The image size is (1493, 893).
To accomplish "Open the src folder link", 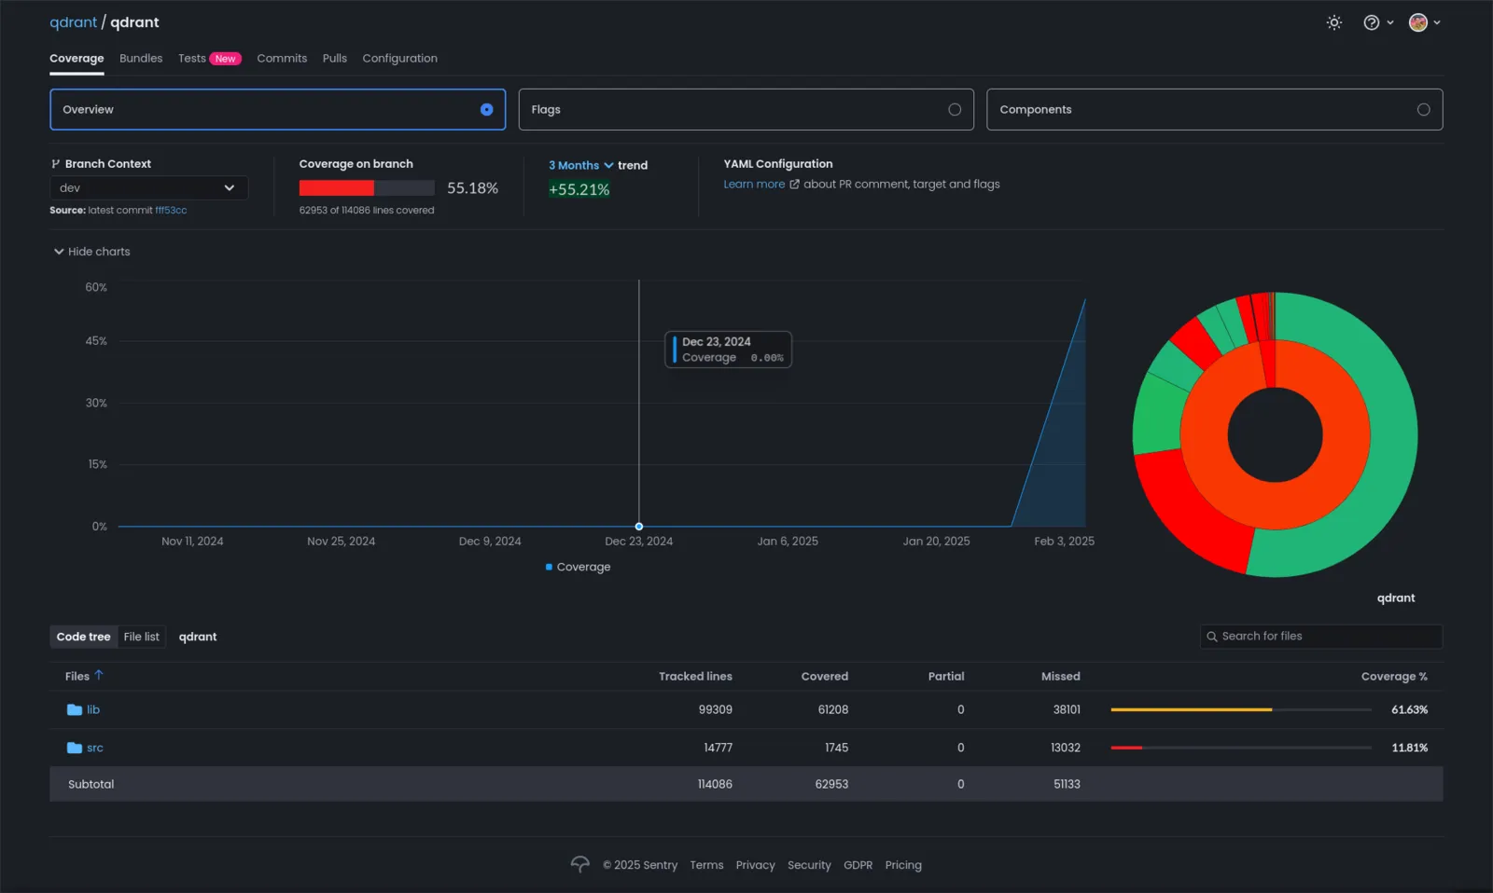I will point(95,748).
